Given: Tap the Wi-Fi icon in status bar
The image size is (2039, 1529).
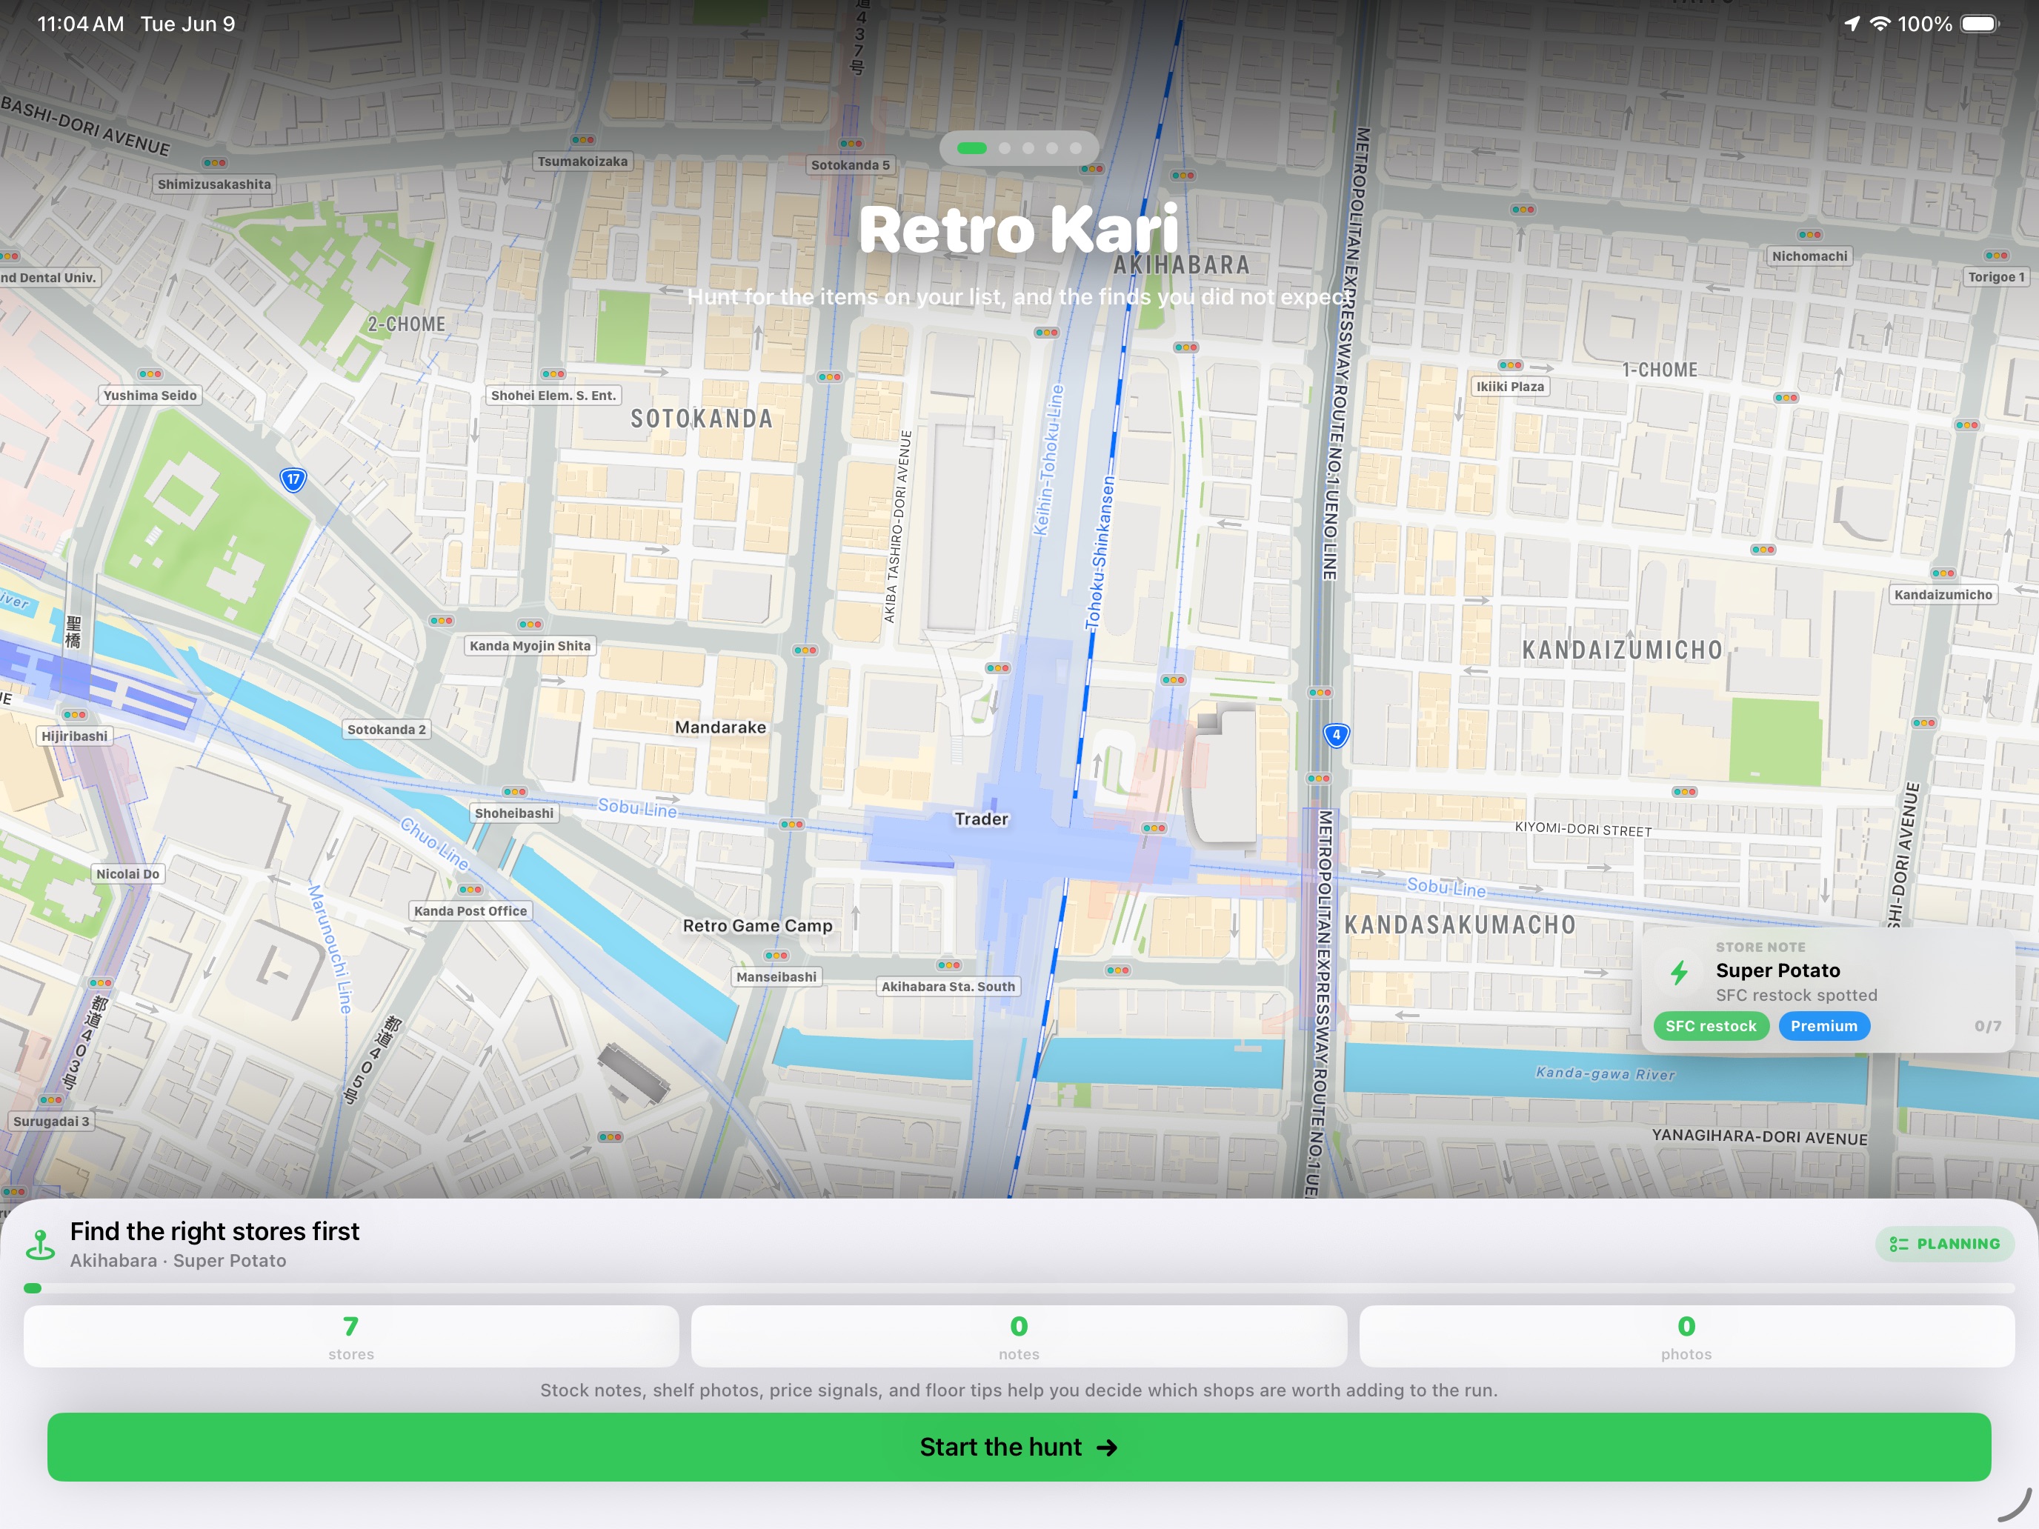Looking at the screenshot, I should 1880,24.
